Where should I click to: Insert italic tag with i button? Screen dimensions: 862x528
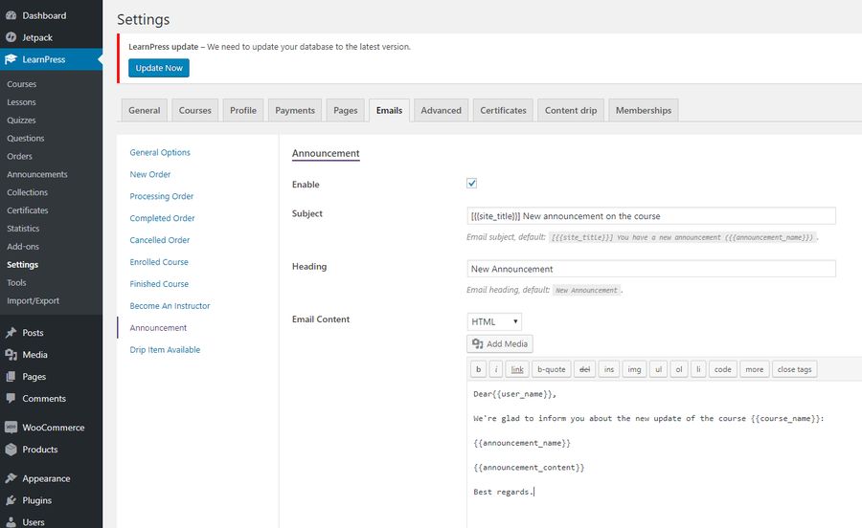(496, 369)
